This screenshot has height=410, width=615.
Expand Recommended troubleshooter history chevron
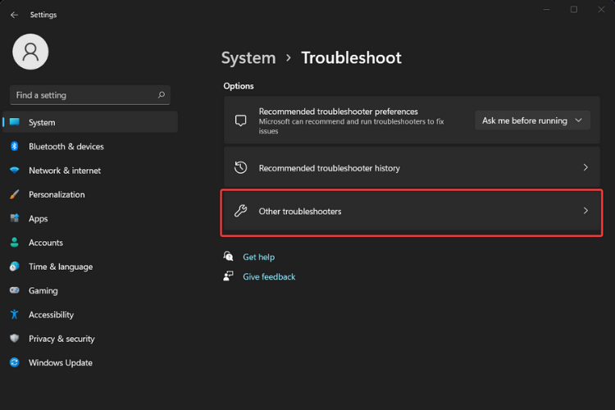point(585,168)
